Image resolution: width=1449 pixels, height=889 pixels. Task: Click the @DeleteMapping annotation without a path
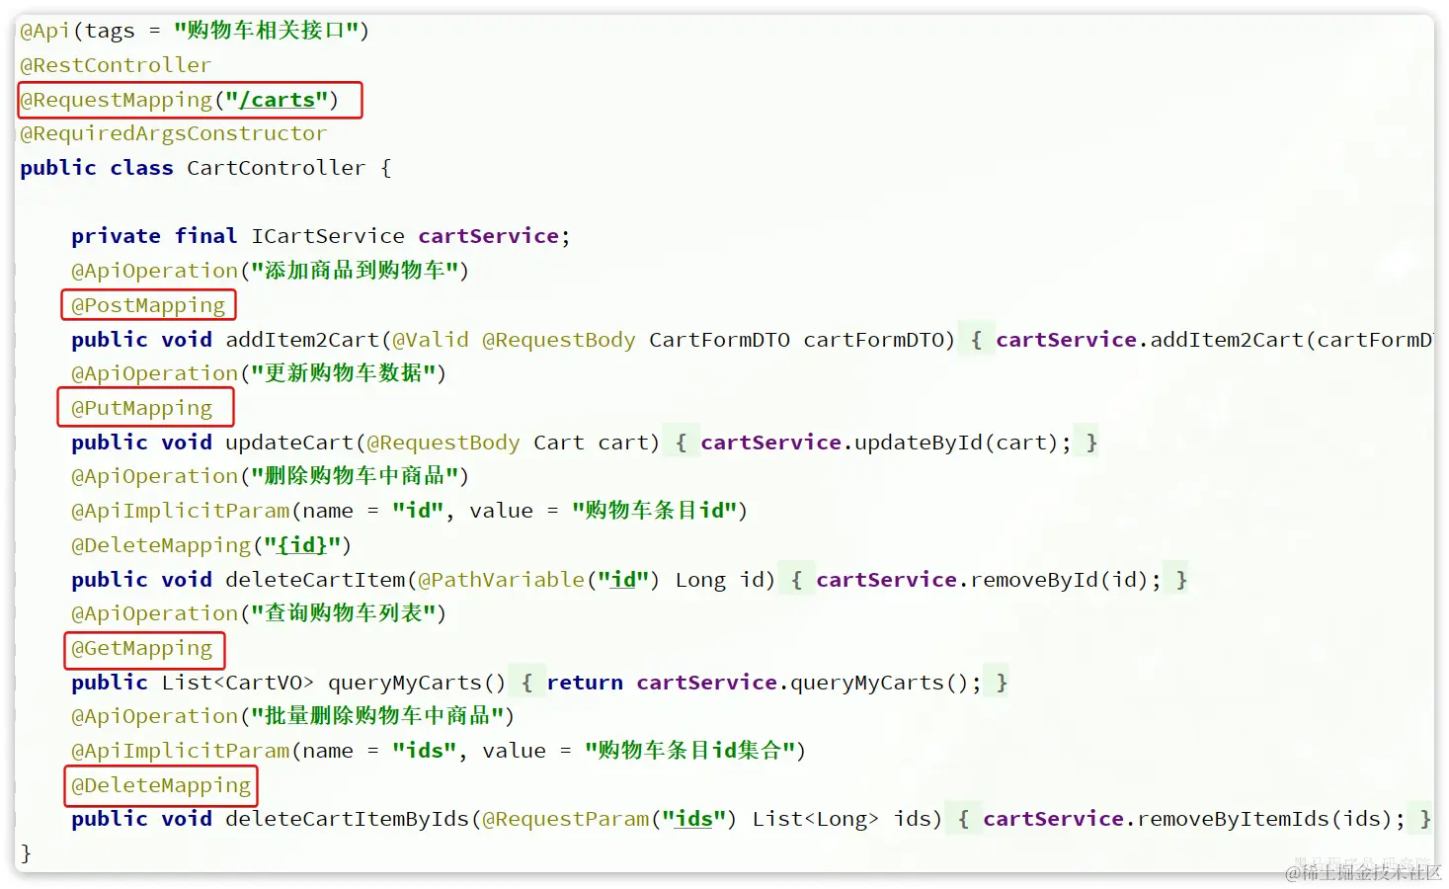(161, 785)
